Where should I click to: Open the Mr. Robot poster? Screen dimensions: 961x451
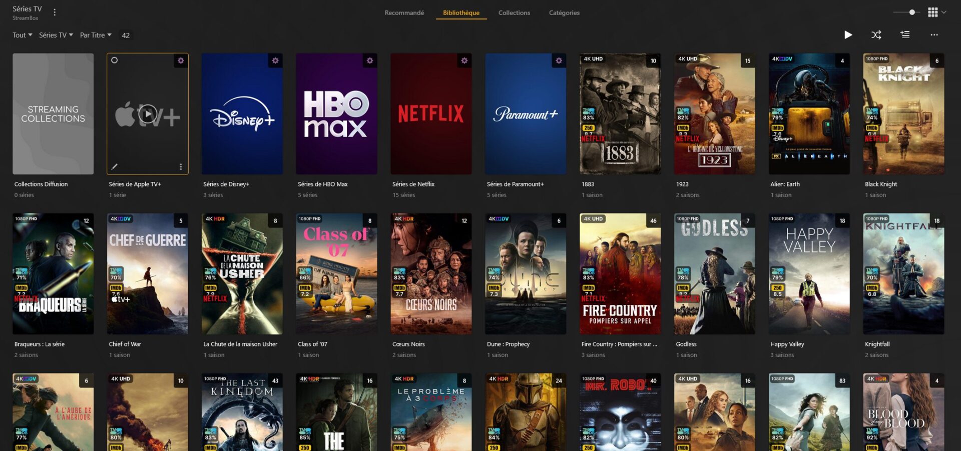click(621, 412)
